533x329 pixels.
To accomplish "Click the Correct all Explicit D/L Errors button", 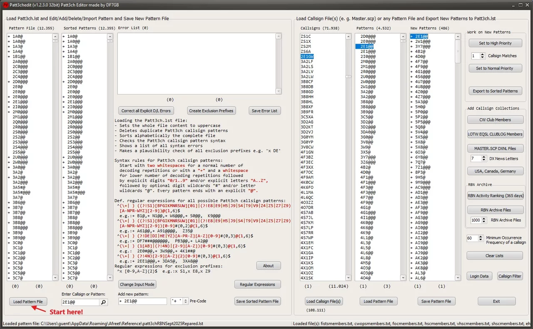I will pyautogui.click(x=146, y=111).
